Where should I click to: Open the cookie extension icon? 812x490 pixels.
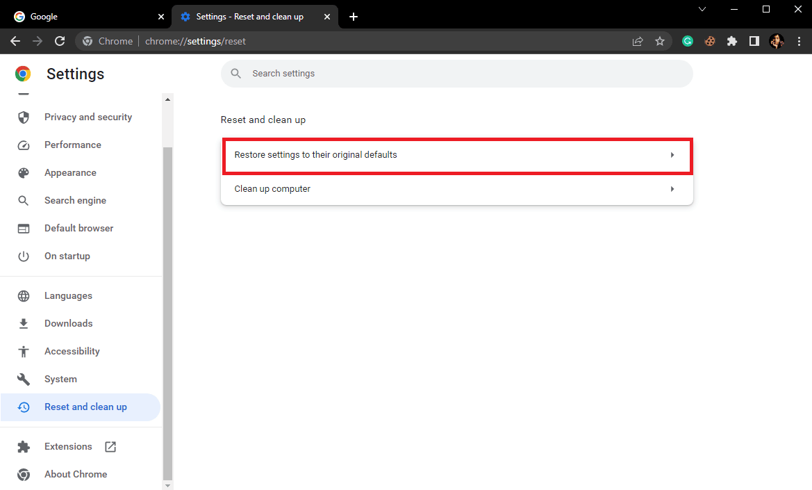(710, 41)
